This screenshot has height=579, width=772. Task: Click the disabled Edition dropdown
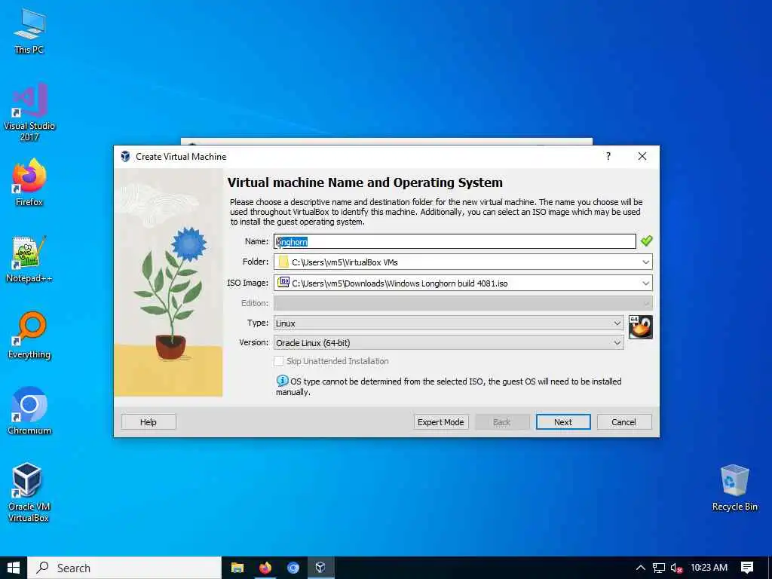(x=463, y=303)
